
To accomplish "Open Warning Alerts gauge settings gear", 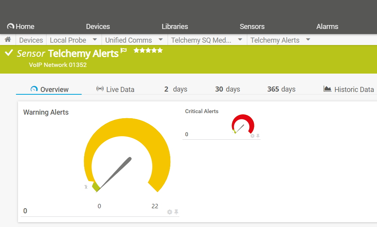I will click(x=170, y=212).
